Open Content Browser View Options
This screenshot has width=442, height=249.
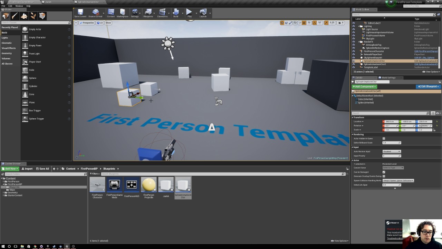[x=339, y=241]
